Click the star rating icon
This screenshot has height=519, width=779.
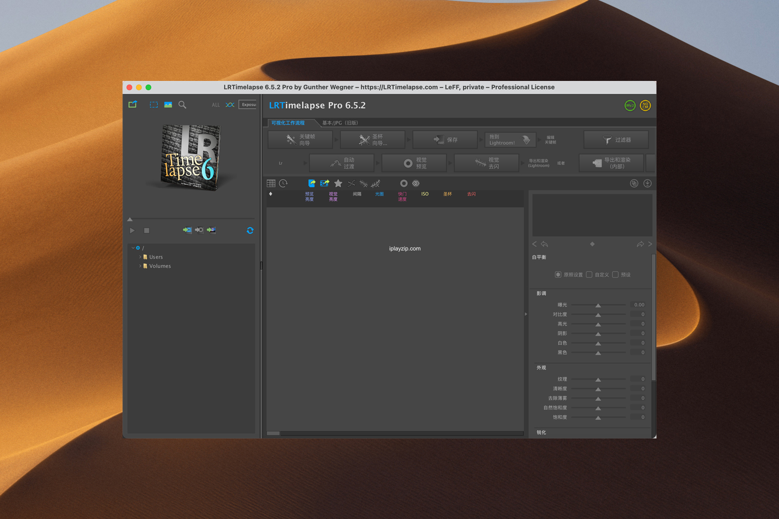[x=338, y=183]
